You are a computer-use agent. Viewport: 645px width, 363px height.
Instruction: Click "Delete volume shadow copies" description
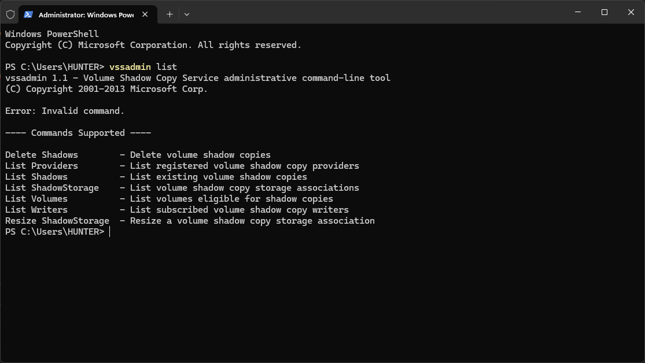(200, 155)
